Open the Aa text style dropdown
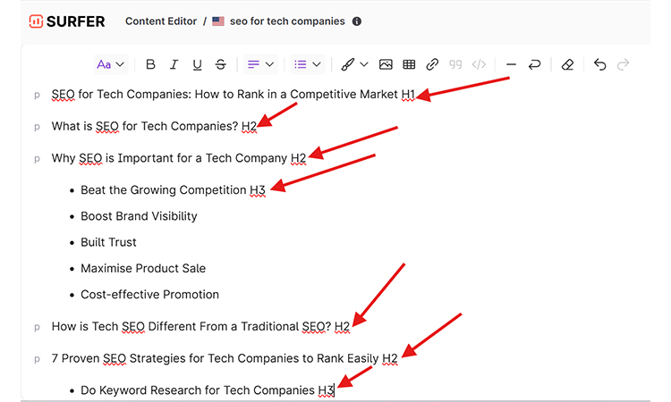671x402 pixels. point(111,64)
